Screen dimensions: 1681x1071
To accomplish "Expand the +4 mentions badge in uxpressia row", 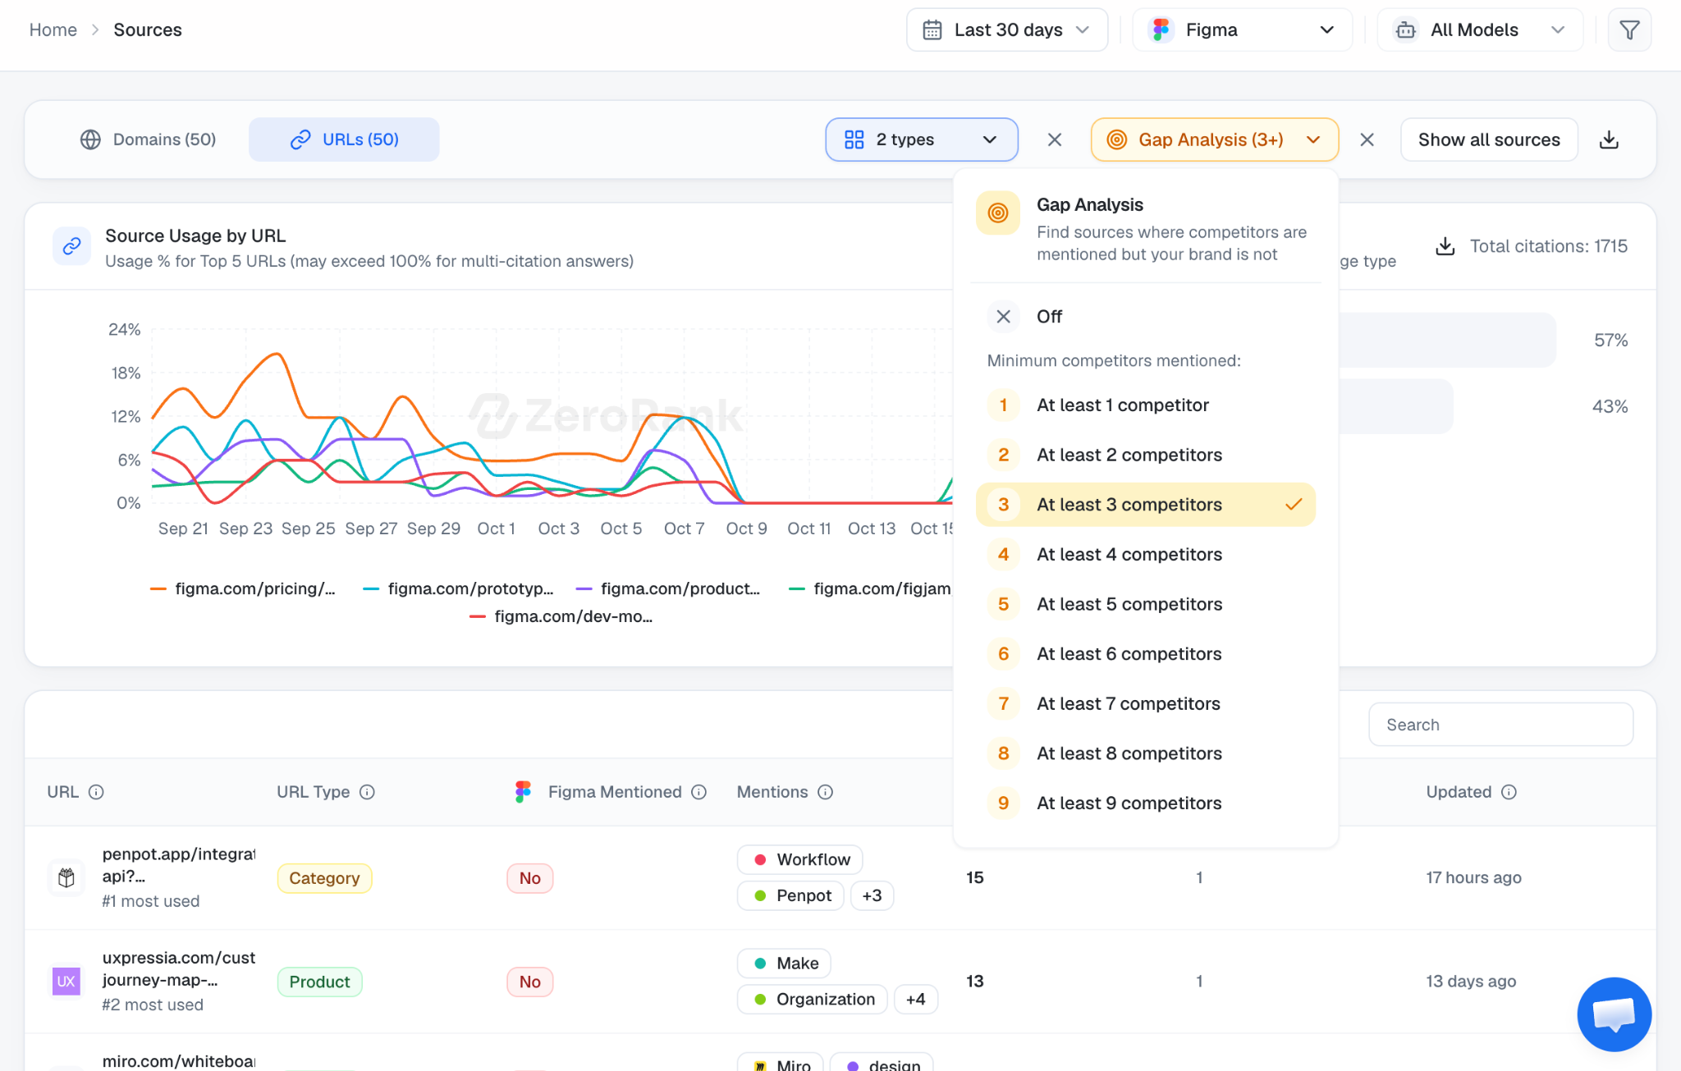I will click(x=915, y=999).
